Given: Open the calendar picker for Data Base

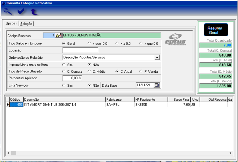Looking at the screenshot, I should pos(157,85).
